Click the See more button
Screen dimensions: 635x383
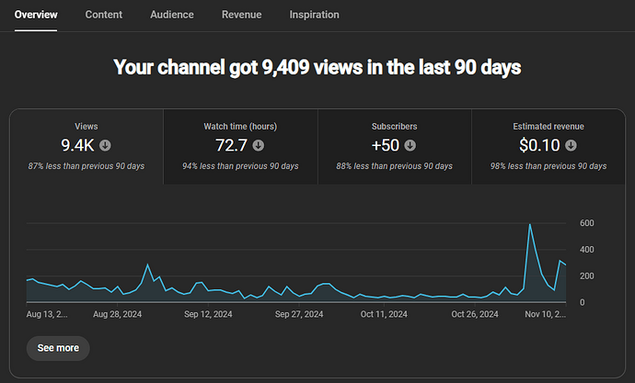tap(58, 348)
